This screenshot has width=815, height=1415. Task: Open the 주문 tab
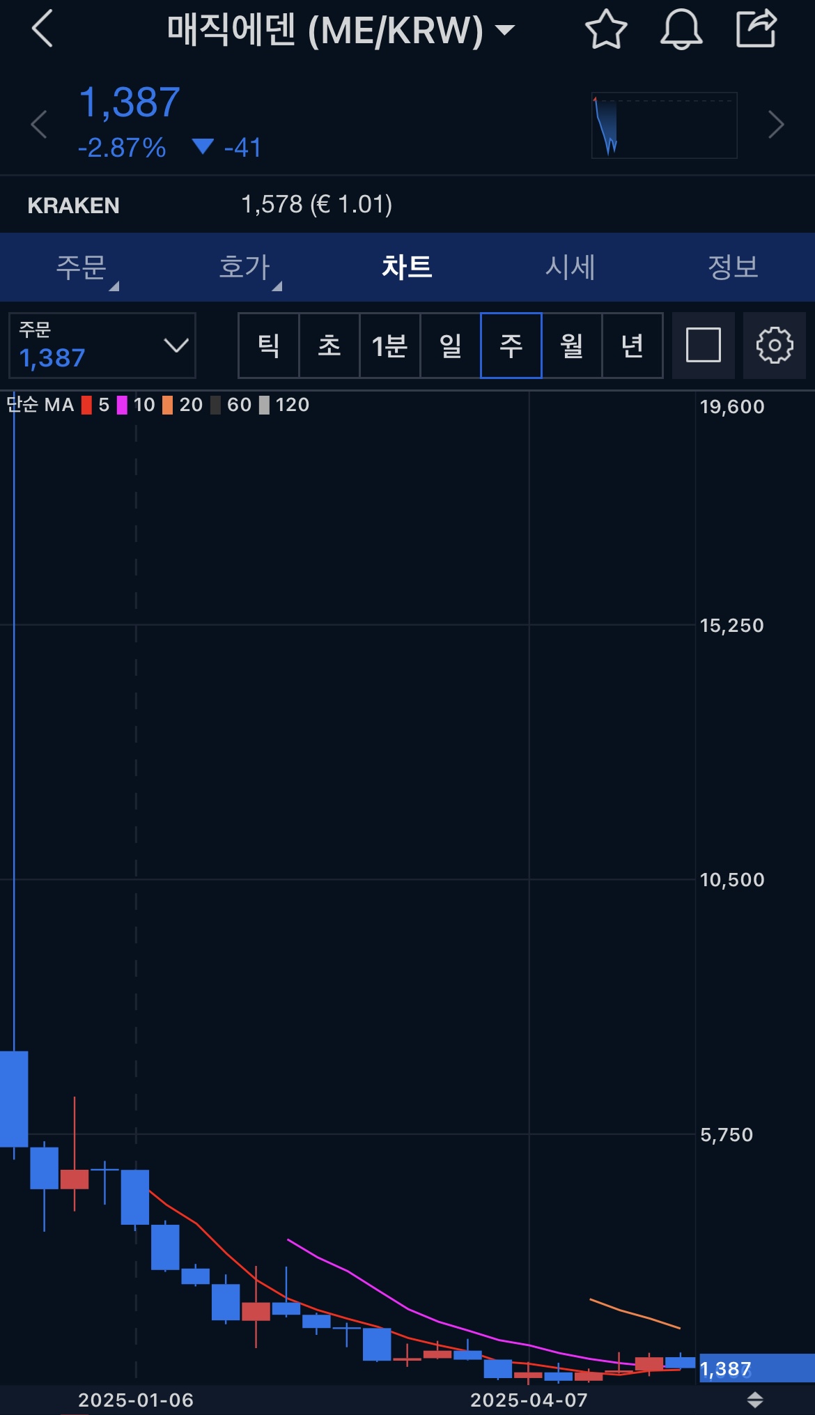coord(81,267)
